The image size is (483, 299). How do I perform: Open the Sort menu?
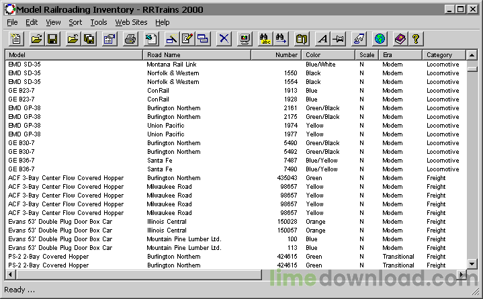click(x=75, y=22)
